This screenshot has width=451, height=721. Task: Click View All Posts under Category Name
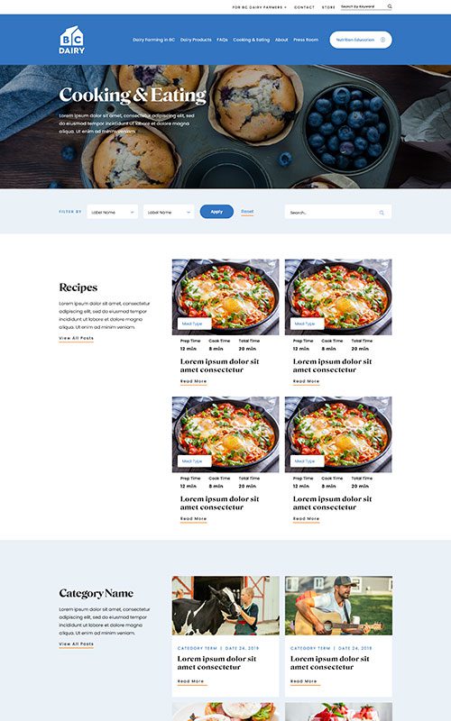point(77,644)
